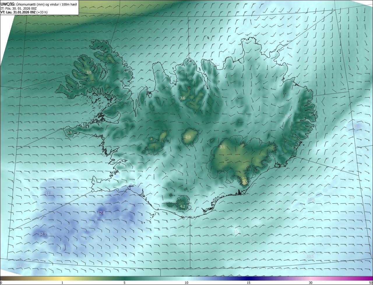This screenshot has width=373, height=285.
Task: Click the 4.2 value near the south coast
Action: [183, 207]
